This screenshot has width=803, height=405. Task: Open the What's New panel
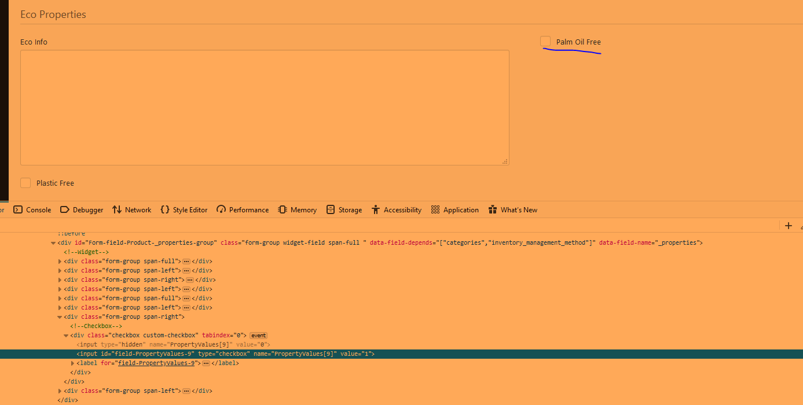point(512,209)
